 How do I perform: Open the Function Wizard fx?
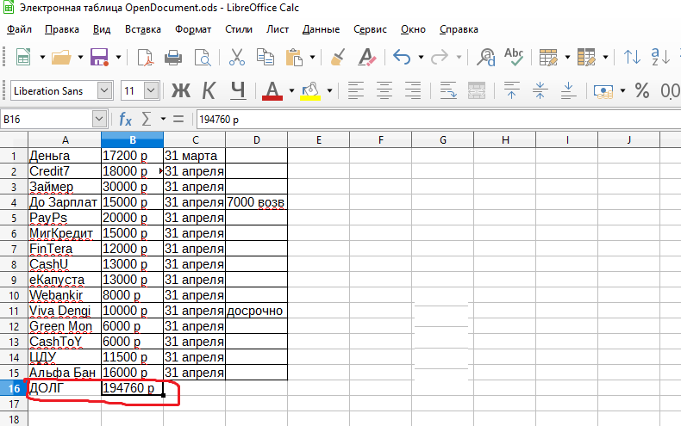click(125, 119)
